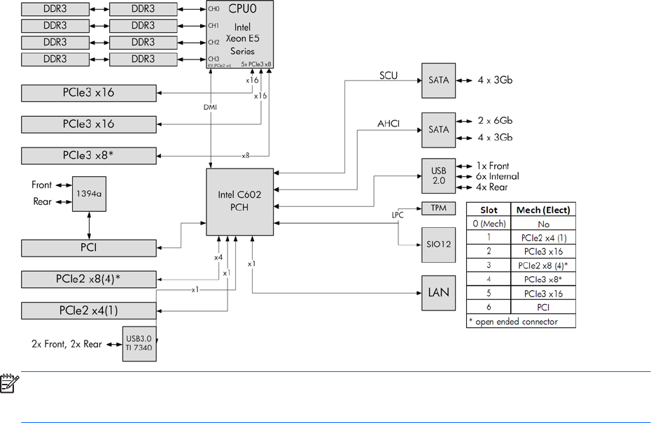Click the 'DMI' link label
This screenshot has width=651, height=423.
pos(210,107)
